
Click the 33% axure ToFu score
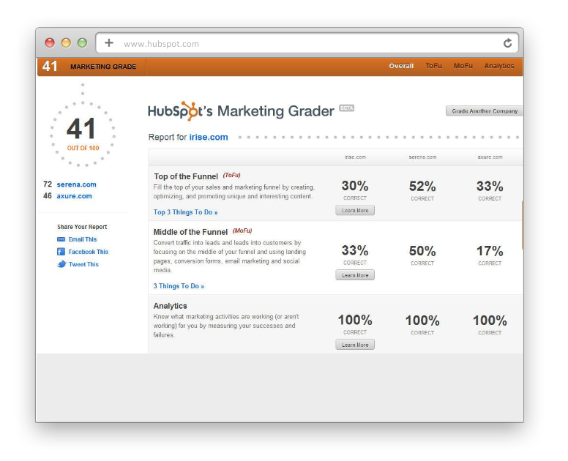pyautogui.click(x=490, y=186)
